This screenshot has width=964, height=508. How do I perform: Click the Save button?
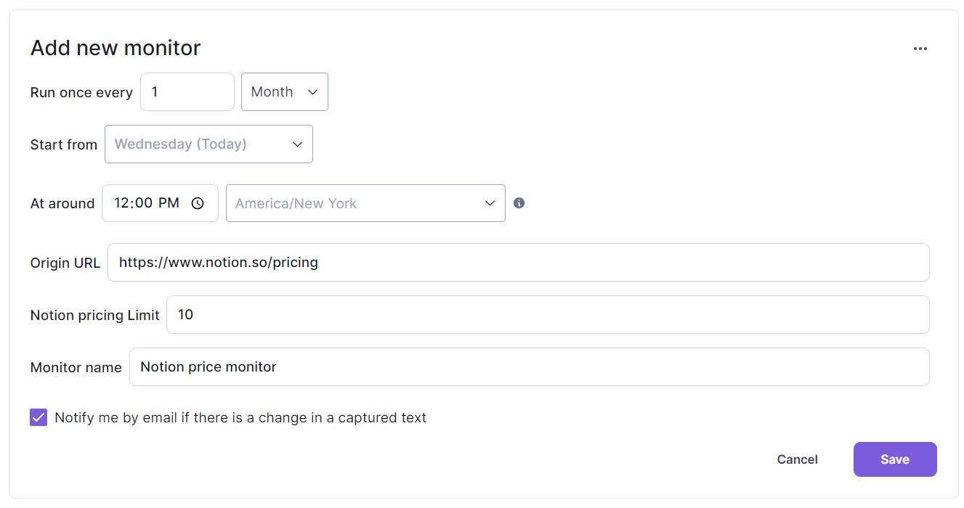[x=895, y=459]
